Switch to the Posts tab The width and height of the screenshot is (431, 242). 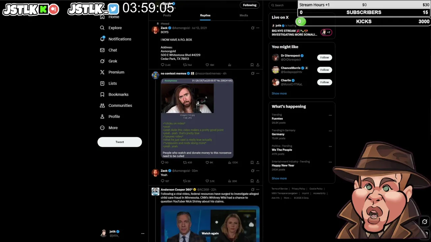167,15
